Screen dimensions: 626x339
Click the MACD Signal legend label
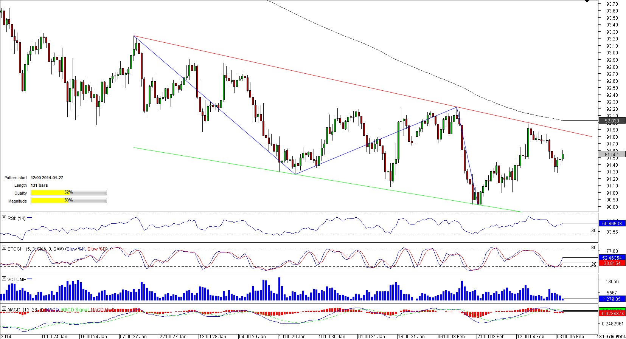click(75, 310)
